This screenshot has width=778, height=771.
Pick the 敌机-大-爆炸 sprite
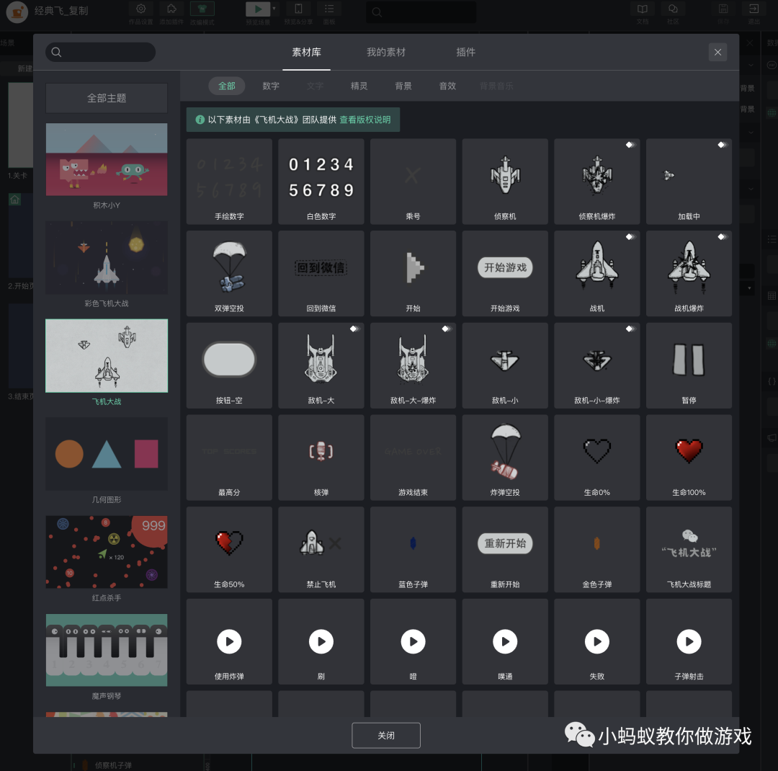pyautogui.click(x=413, y=365)
